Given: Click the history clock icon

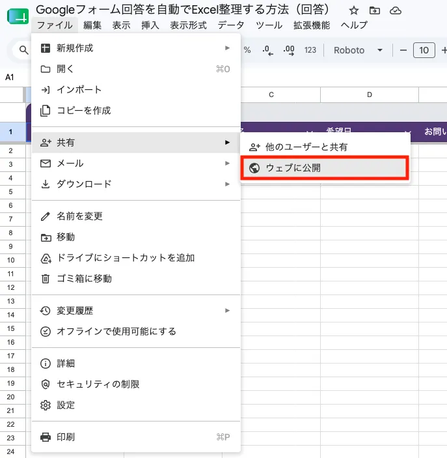Looking at the screenshot, I should click(x=46, y=311).
